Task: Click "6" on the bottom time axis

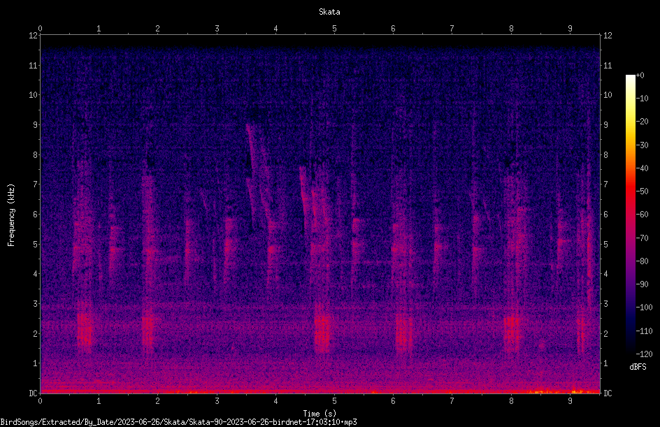Action: 393,401
